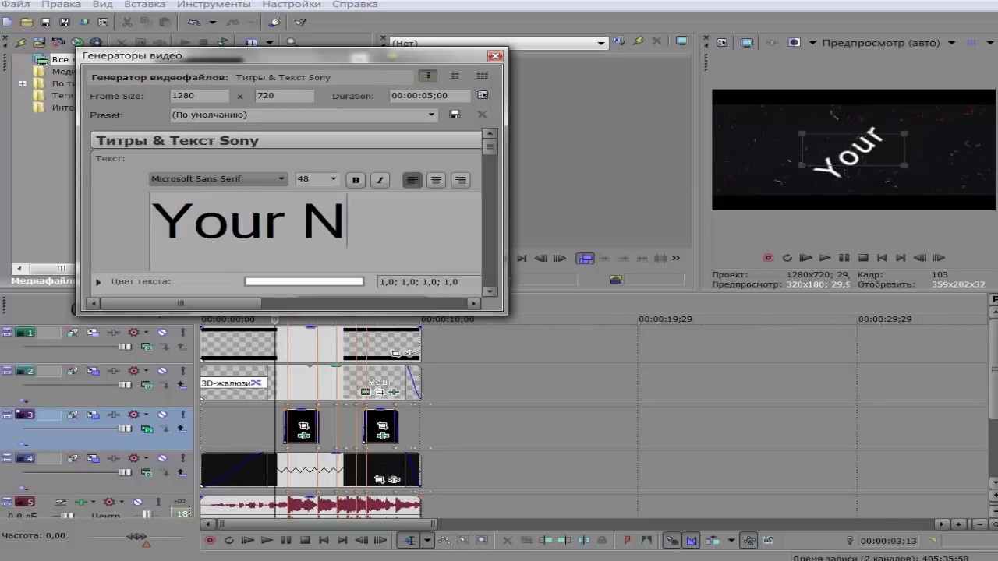Open the Вид menu
This screenshot has height=561, width=998.
[x=103, y=5]
